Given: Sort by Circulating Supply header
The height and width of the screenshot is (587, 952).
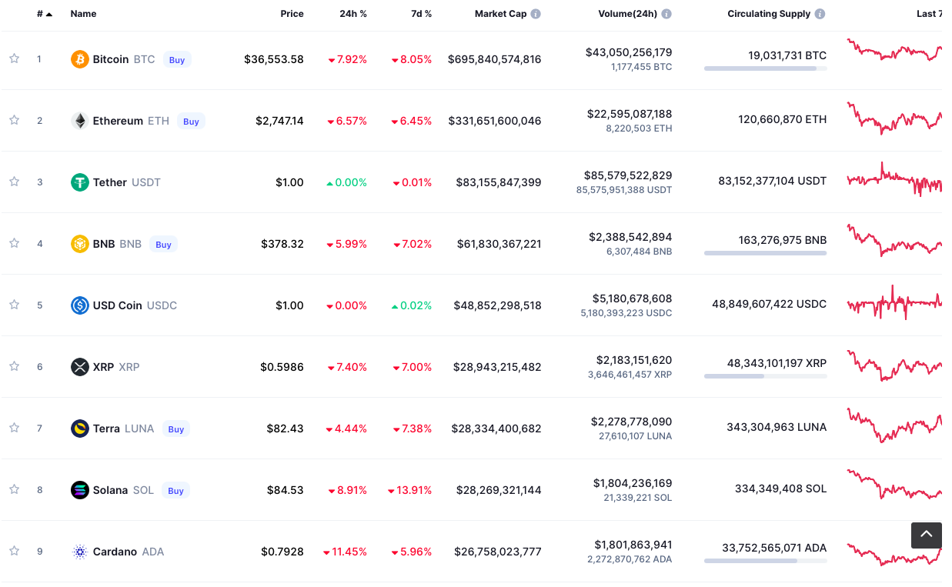Looking at the screenshot, I should point(769,14).
